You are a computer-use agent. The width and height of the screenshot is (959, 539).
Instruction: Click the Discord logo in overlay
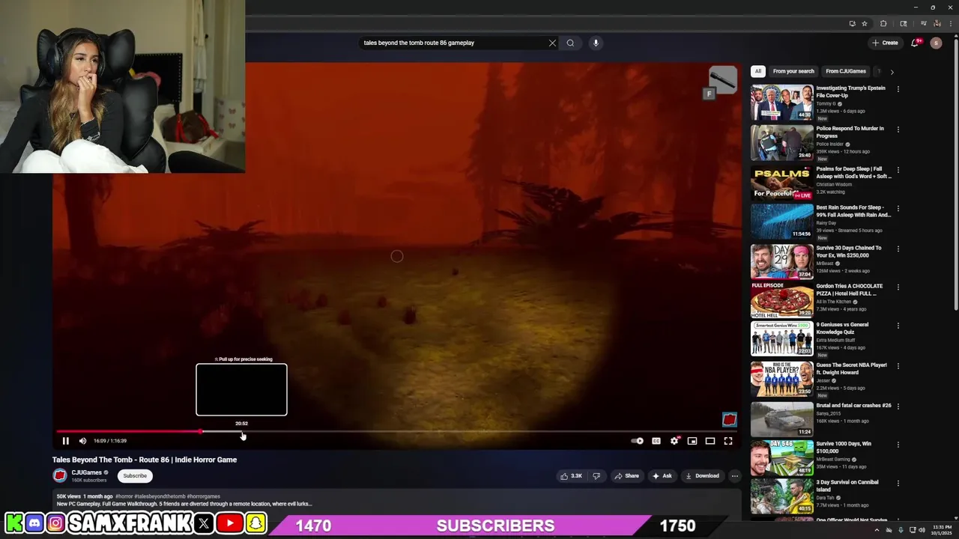pyautogui.click(x=34, y=523)
